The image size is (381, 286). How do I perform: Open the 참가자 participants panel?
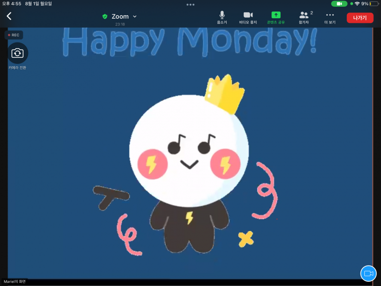pos(304,17)
